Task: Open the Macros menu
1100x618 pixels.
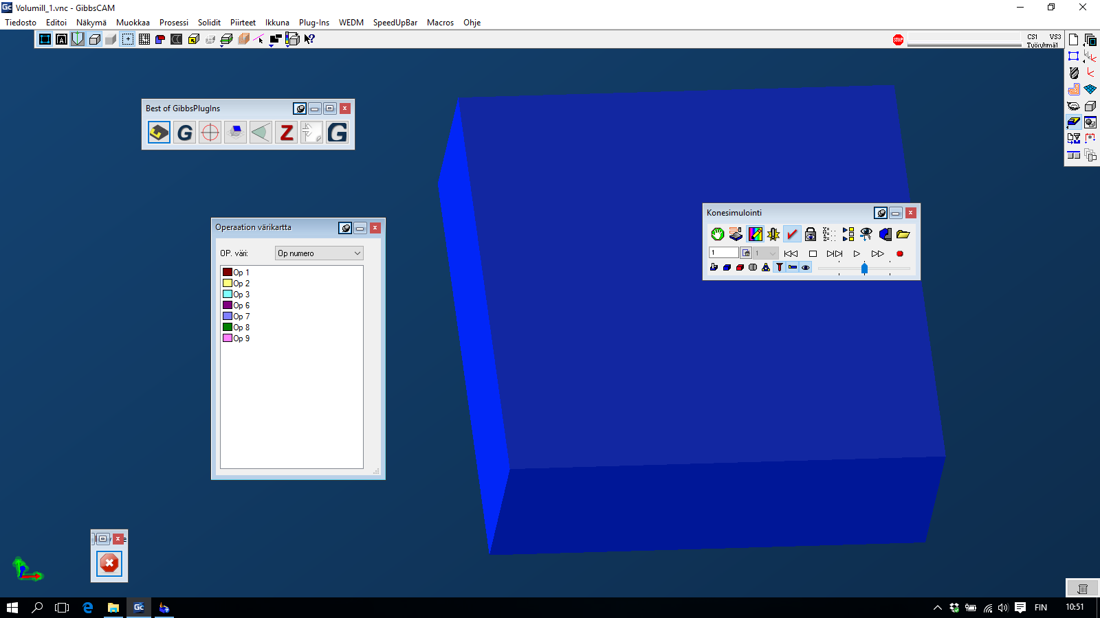Action: (x=440, y=23)
